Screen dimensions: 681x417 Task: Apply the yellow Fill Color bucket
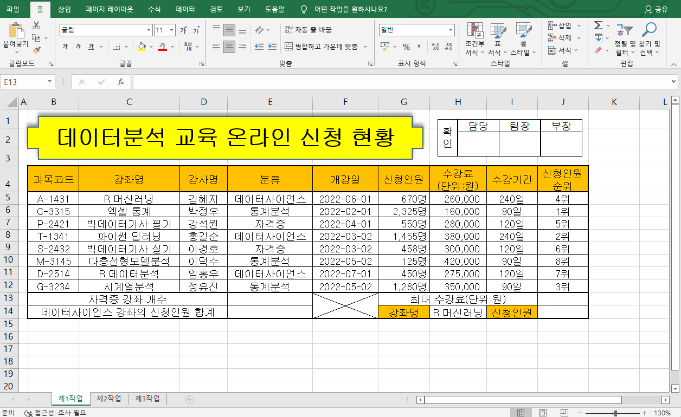[x=141, y=47]
